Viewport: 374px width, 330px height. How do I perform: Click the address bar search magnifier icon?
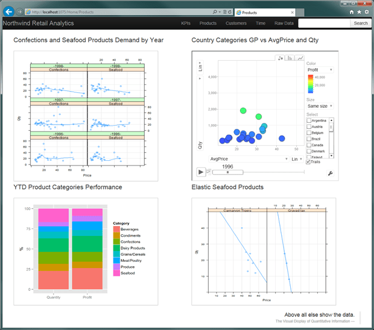tap(215, 11)
